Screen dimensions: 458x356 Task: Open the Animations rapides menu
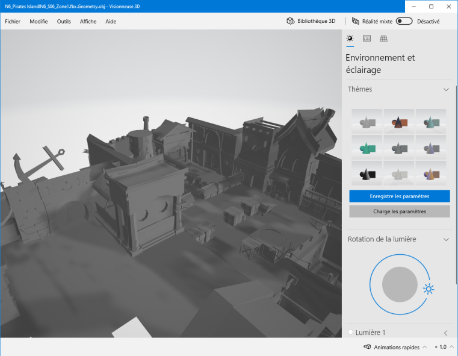(395, 347)
